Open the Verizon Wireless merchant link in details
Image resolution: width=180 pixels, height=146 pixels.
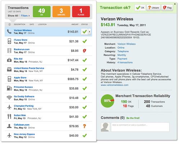pyautogui.click(x=126, y=44)
